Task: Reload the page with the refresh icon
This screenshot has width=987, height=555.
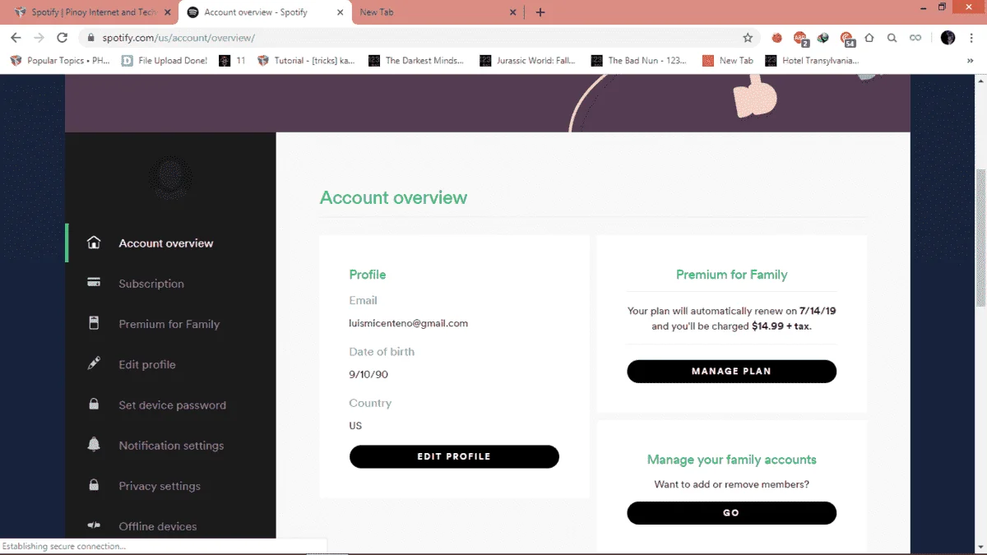Action: tap(62, 38)
